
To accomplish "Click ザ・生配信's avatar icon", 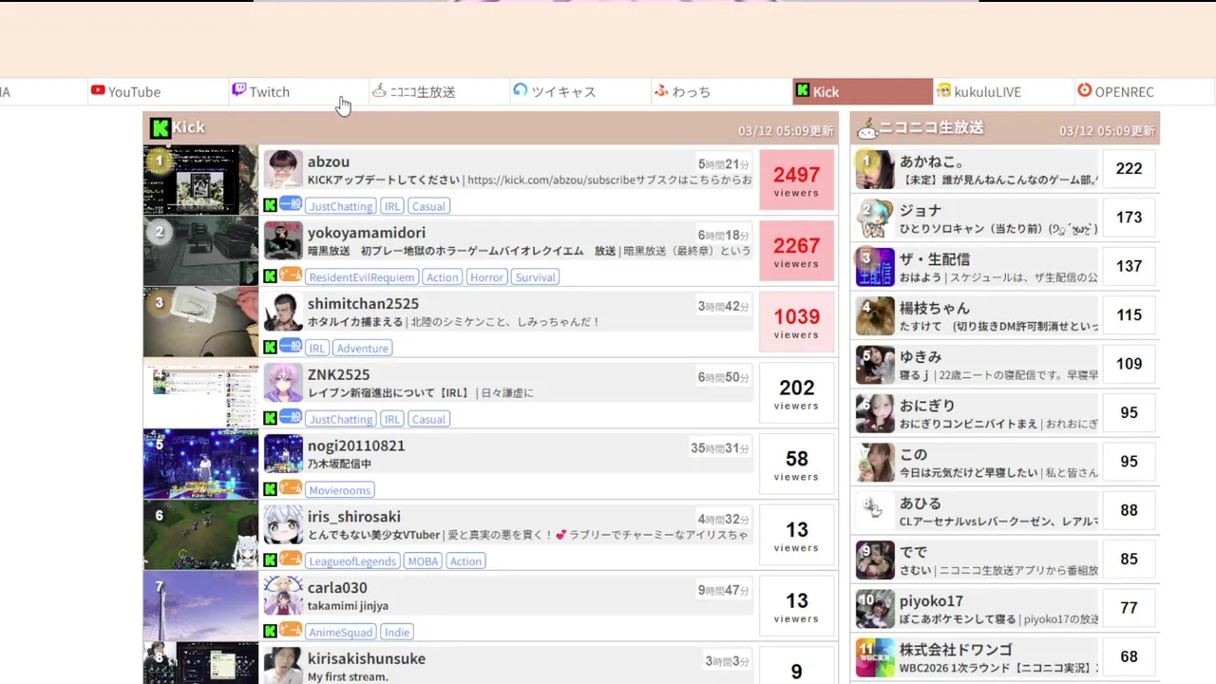I will [x=875, y=267].
